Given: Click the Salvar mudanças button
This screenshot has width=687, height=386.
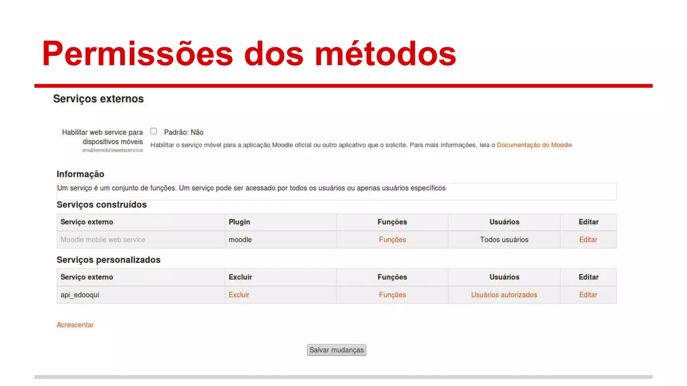Looking at the screenshot, I should (336, 350).
